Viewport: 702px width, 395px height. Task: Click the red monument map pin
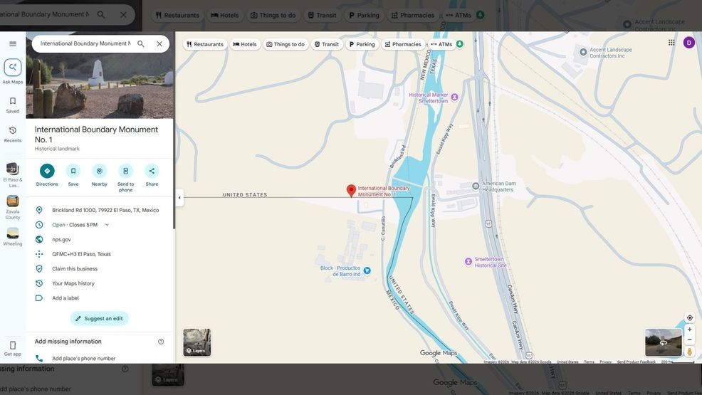(x=352, y=191)
